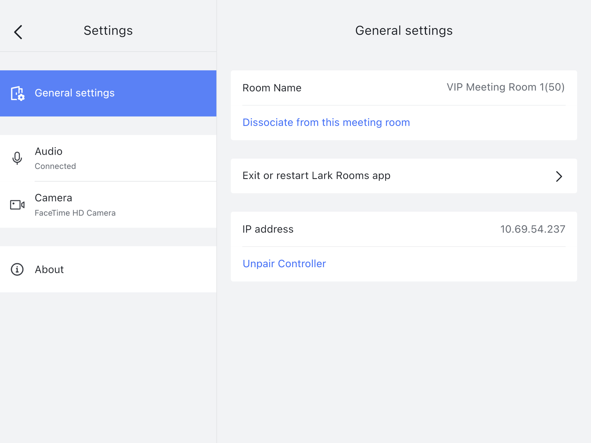Click the FaceTime HD Camera subtitle
The image size is (591, 443).
click(x=75, y=213)
